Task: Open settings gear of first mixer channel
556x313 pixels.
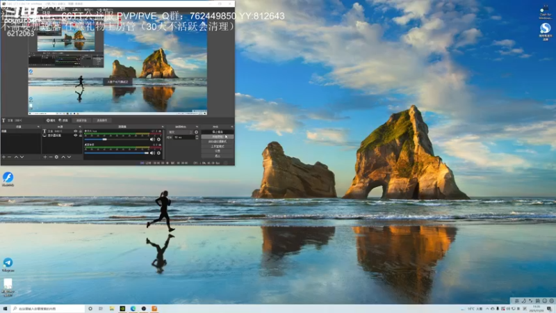Action: click(158, 140)
